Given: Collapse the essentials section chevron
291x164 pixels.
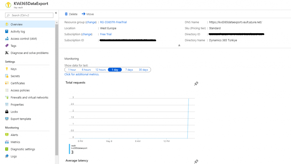Looking at the screenshot, I should [x=179, y=45].
